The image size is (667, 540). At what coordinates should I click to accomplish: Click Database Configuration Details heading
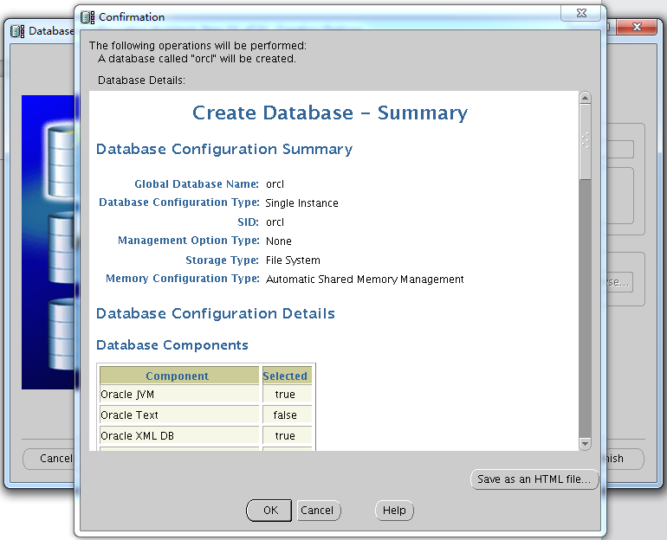[x=215, y=313]
